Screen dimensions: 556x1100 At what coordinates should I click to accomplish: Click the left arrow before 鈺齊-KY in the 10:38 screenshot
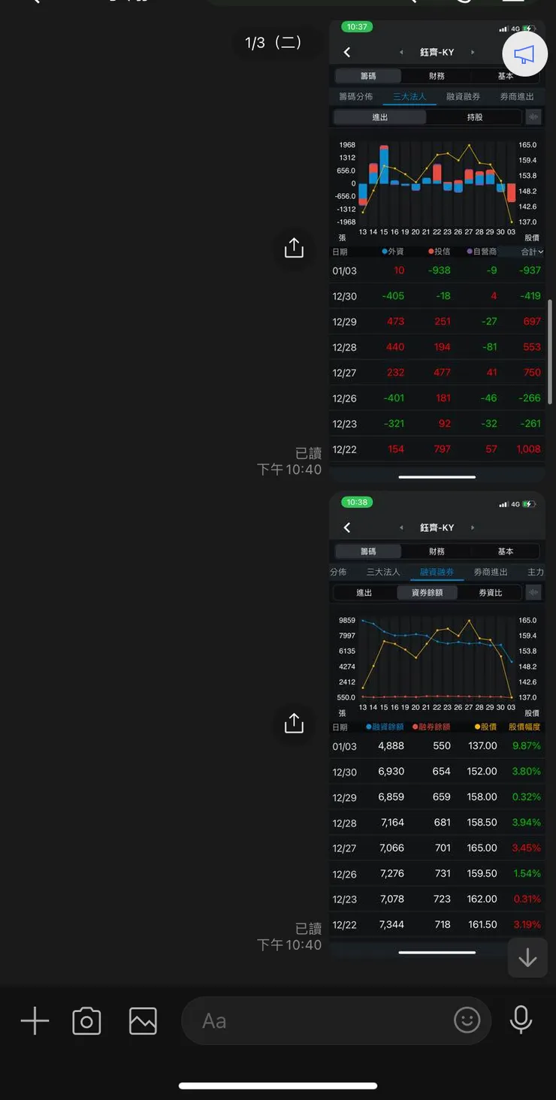(x=401, y=528)
